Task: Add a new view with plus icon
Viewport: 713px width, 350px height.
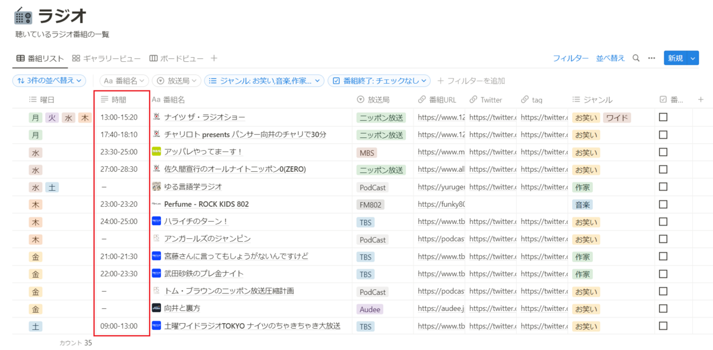Action: click(x=214, y=58)
